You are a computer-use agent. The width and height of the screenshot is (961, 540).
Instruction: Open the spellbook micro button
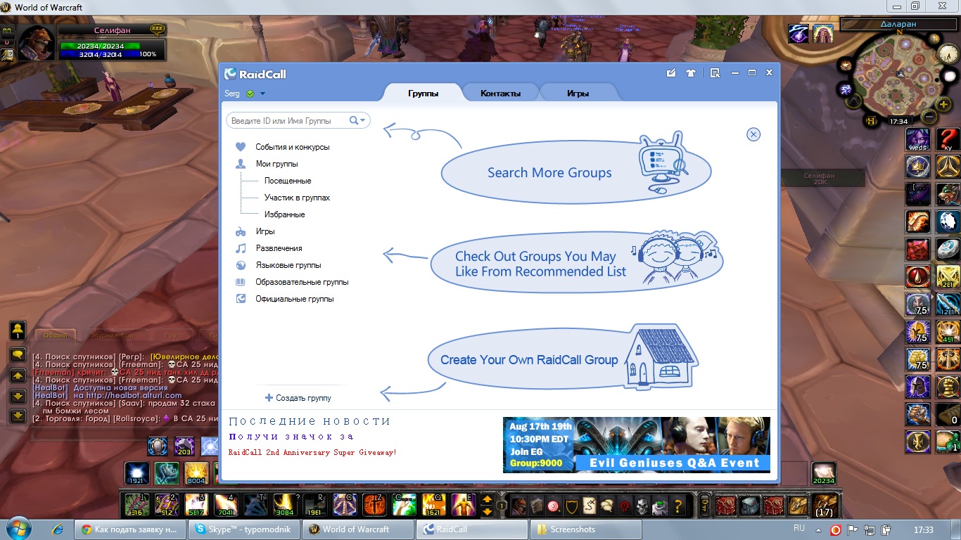click(537, 505)
